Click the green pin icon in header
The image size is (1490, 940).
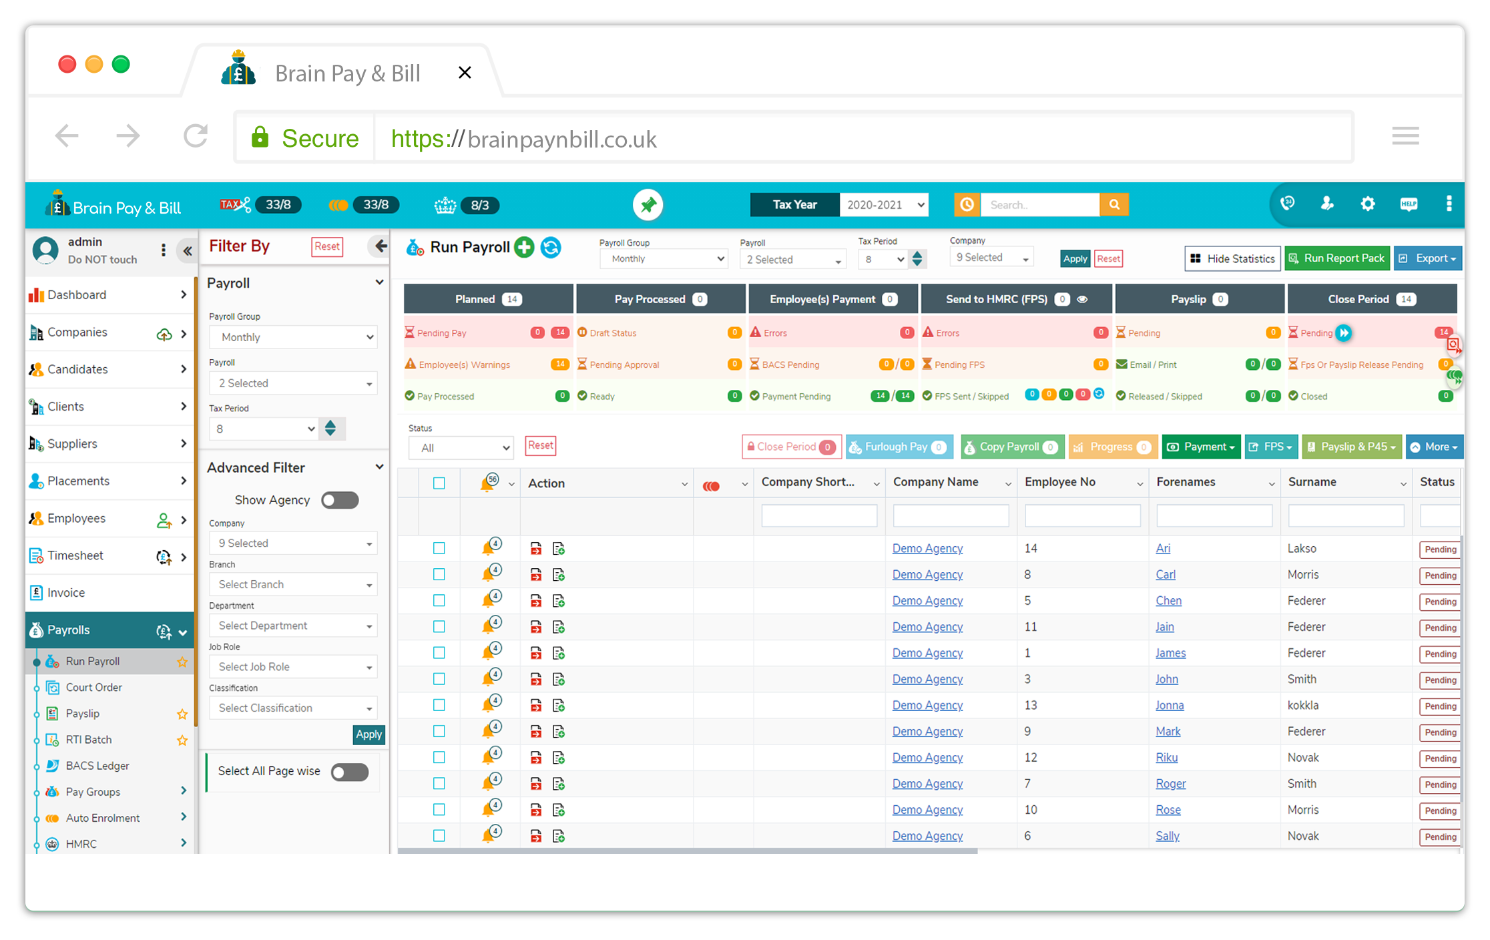click(x=648, y=205)
